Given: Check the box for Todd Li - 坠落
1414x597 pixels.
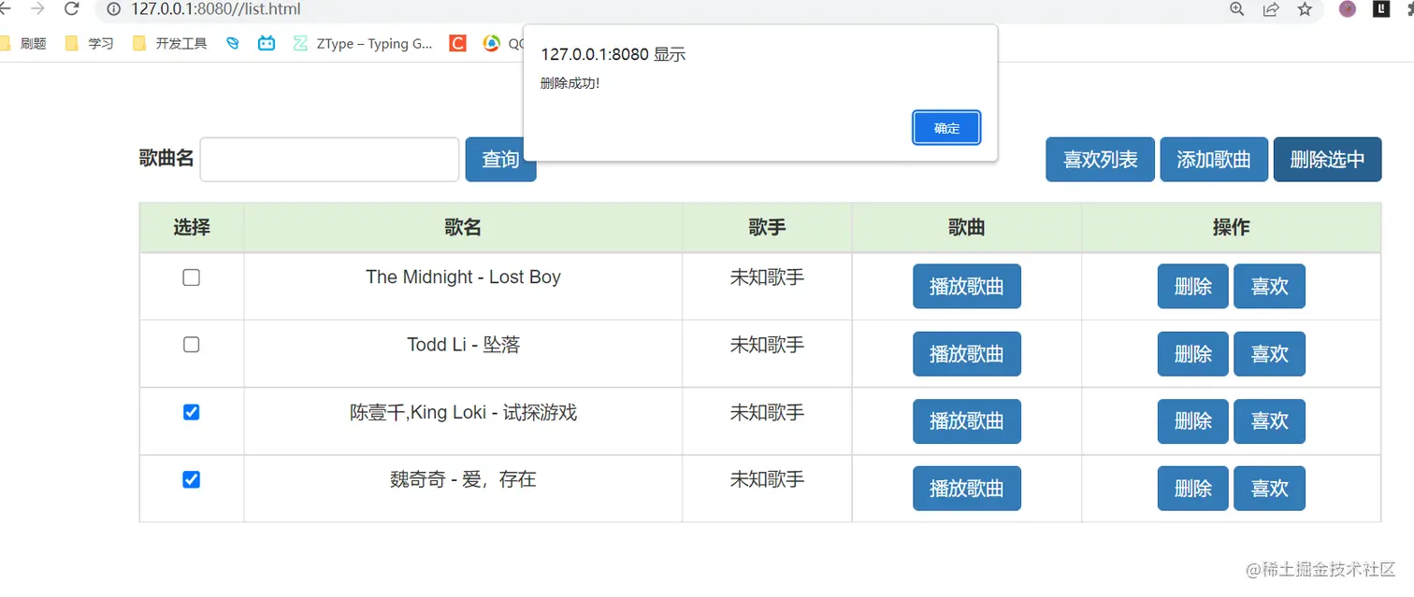Looking at the screenshot, I should (x=191, y=345).
